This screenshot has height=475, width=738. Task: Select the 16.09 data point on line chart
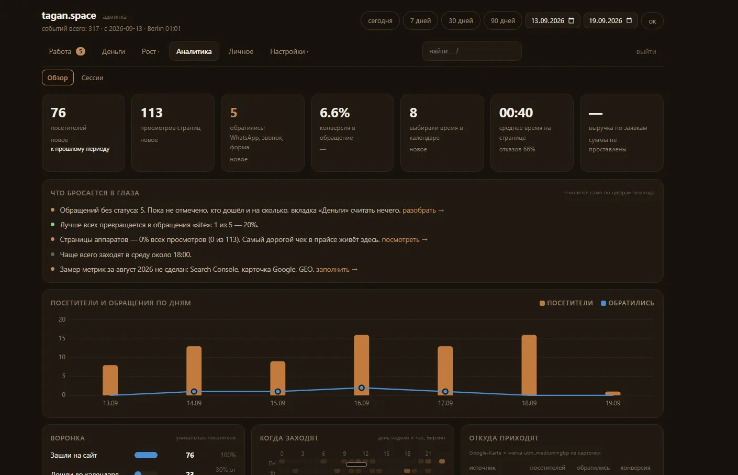point(362,388)
